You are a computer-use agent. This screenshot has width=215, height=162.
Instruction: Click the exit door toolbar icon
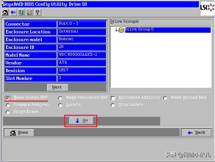tap(21, 12)
